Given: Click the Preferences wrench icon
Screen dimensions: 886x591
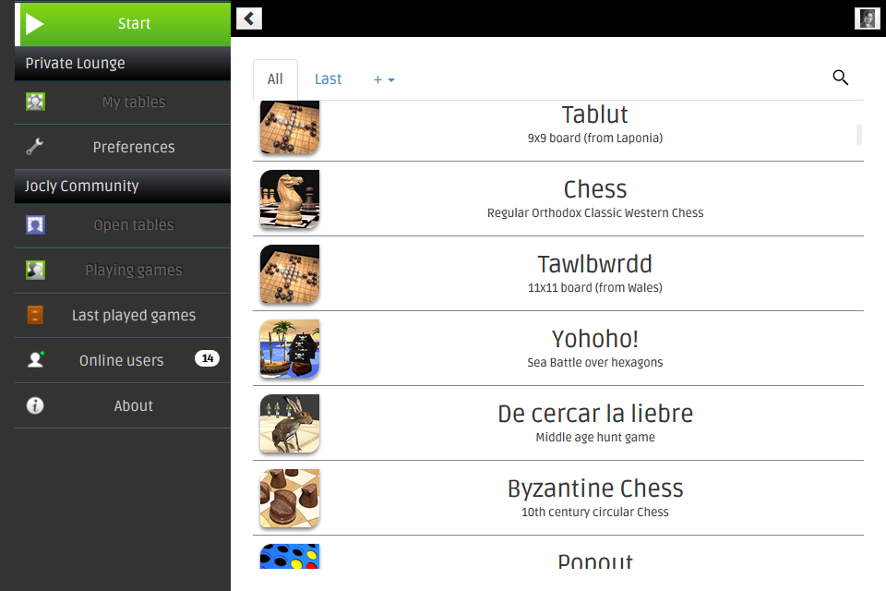Looking at the screenshot, I should click(x=35, y=147).
